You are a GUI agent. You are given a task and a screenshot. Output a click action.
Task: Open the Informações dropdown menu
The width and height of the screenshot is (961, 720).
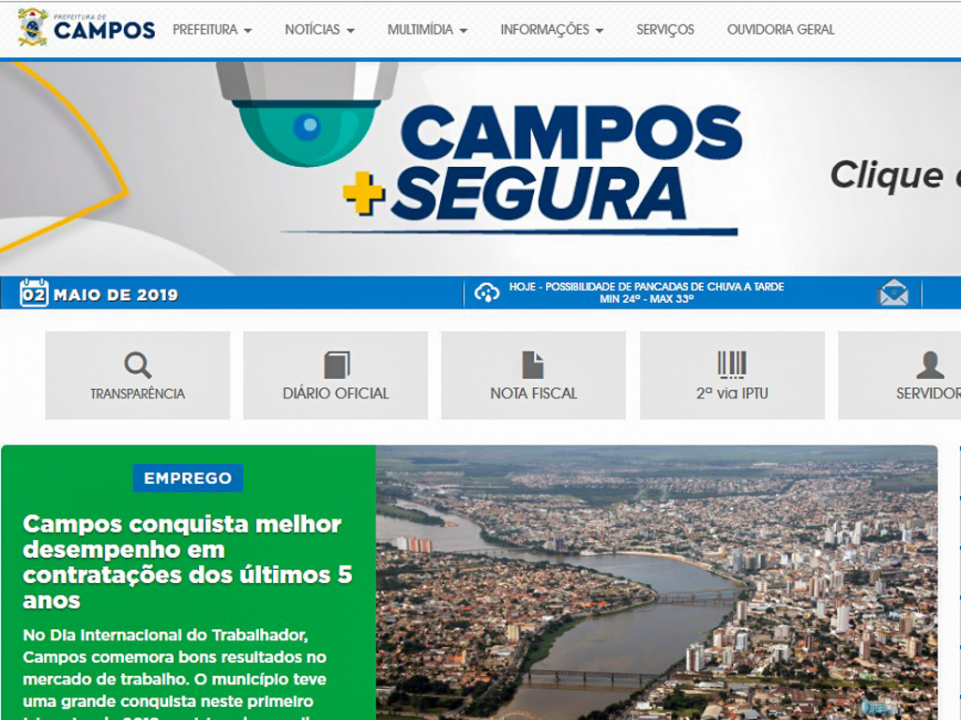[x=552, y=29]
